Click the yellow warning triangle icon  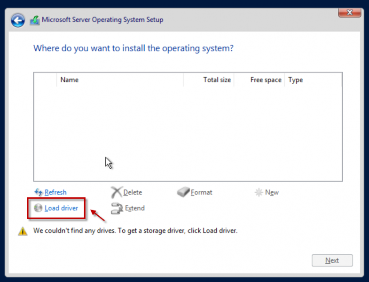23,231
